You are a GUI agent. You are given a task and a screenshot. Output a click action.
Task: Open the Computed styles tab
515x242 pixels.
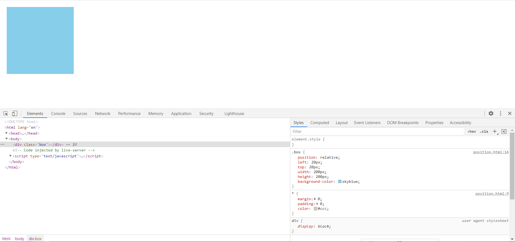319,122
